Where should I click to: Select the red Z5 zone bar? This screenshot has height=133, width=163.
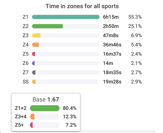coord(34,54)
